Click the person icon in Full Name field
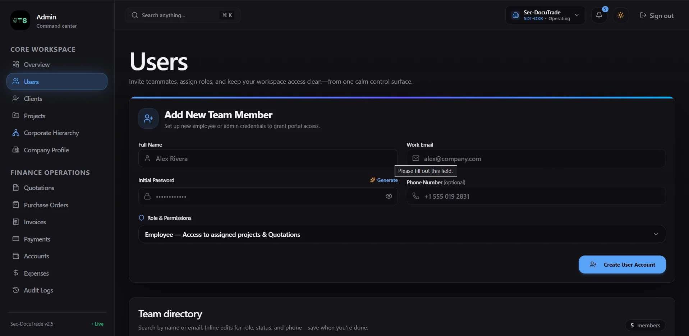Viewport: 689px width, 336px height. pyautogui.click(x=147, y=158)
